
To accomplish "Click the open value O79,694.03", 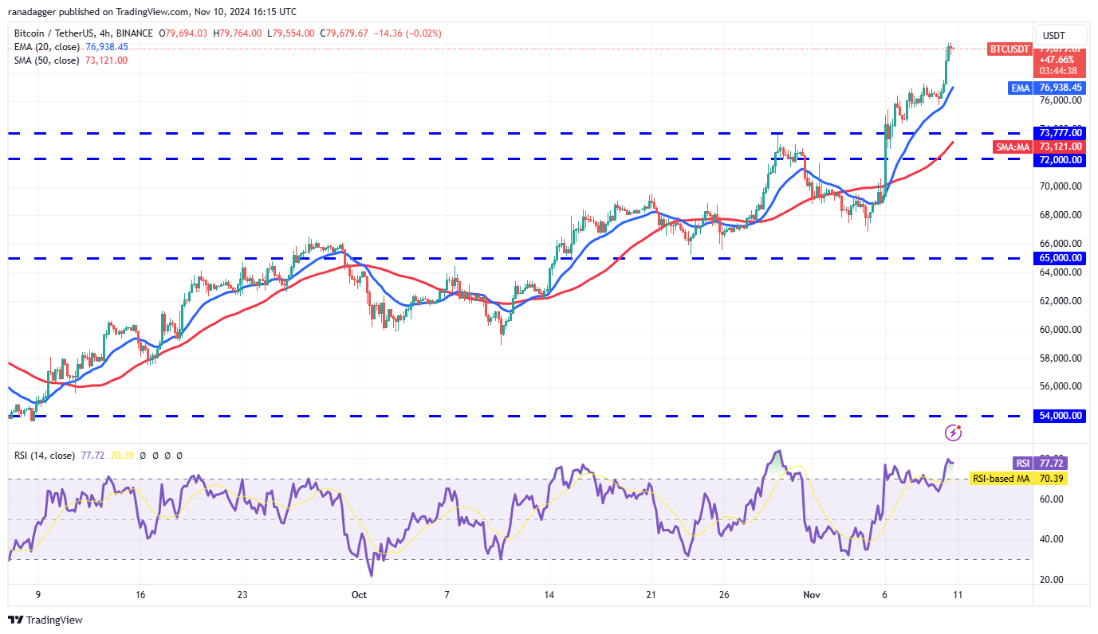I will [x=185, y=33].
